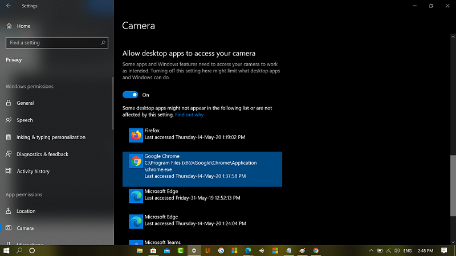
Task: Click the main page vertical scrollbar thumb
Action: [453, 186]
